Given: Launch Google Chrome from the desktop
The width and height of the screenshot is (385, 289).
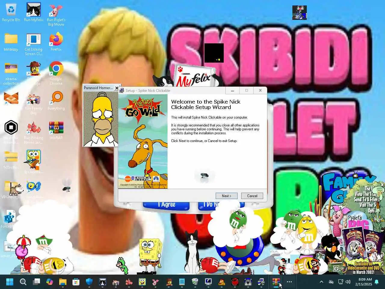Looking at the screenshot, I should (x=56, y=73).
